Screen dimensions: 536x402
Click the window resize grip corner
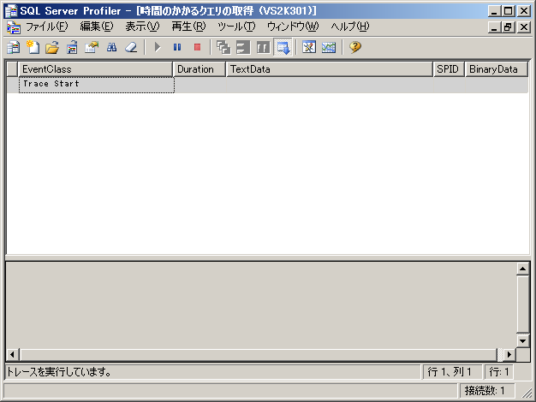pyautogui.click(x=527, y=393)
